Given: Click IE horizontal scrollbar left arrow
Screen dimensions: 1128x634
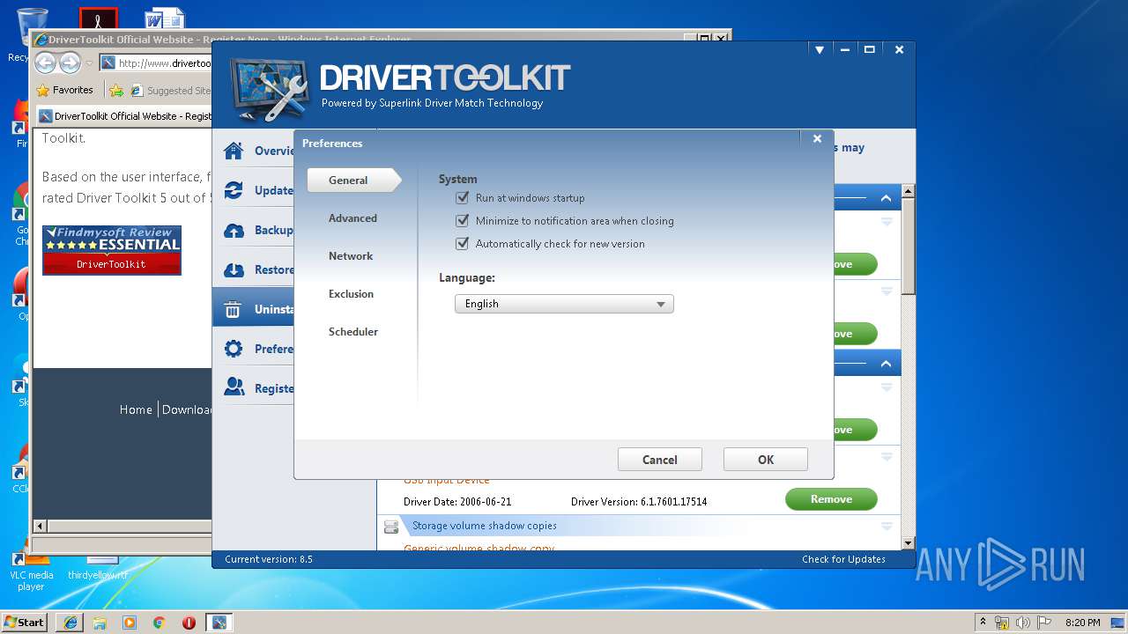Looking at the screenshot, I should click(x=40, y=526).
